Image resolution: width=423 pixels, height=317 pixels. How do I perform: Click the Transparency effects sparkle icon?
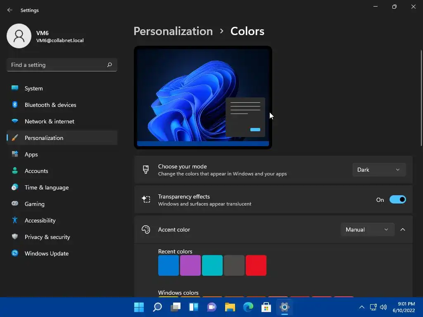click(x=146, y=199)
